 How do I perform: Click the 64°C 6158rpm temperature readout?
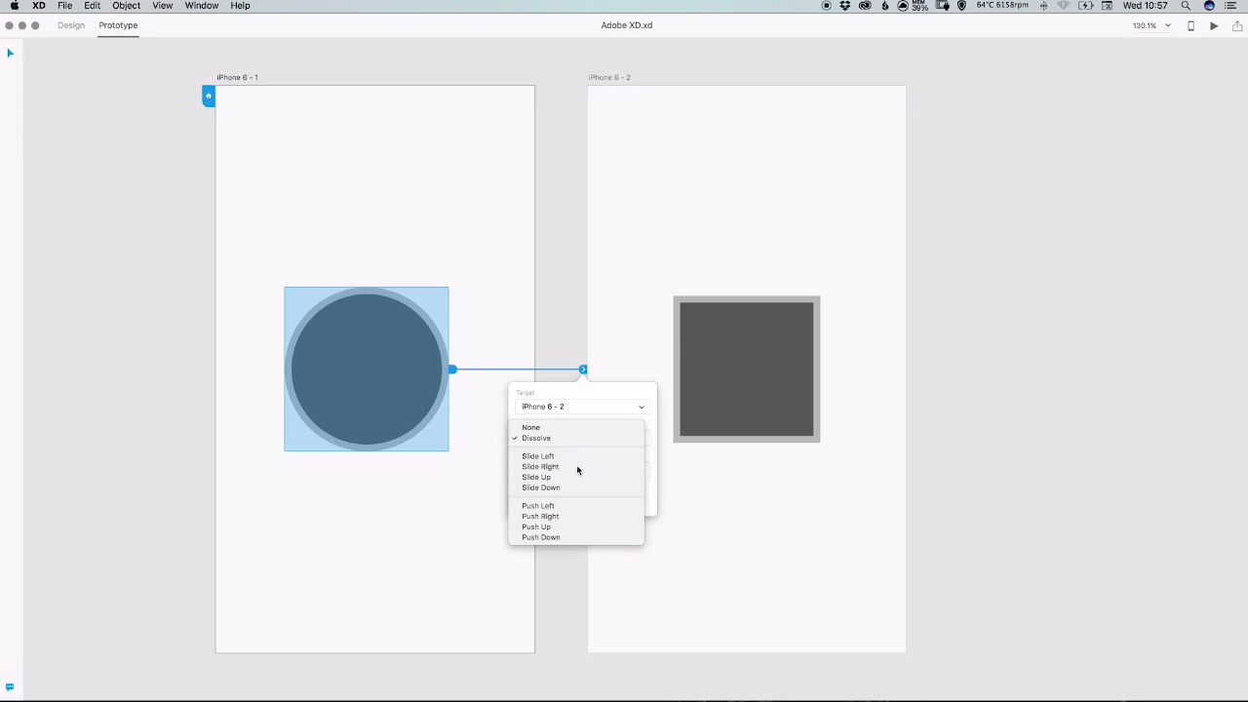pyautogui.click(x=1002, y=6)
